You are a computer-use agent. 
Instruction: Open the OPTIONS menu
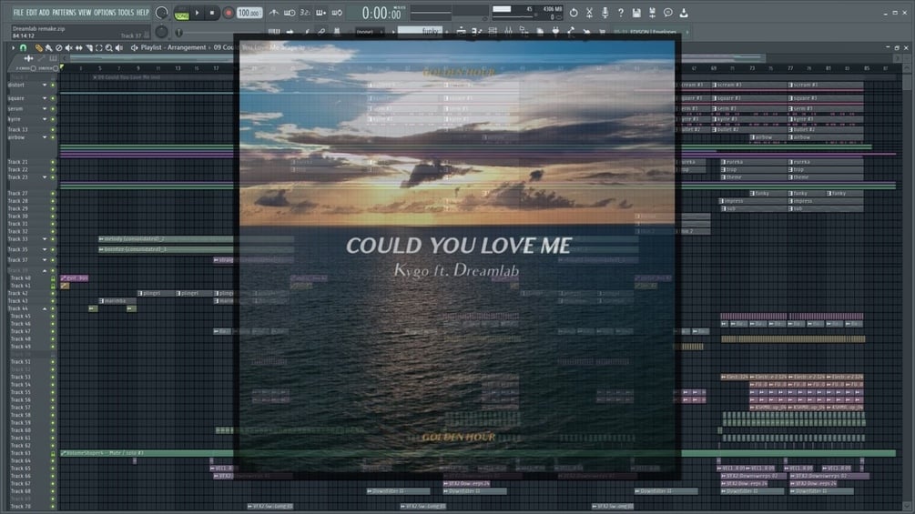(105, 12)
